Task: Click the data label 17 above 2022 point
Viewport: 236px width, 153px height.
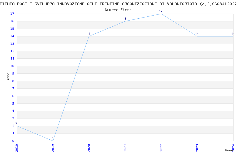Action: tap(161, 11)
